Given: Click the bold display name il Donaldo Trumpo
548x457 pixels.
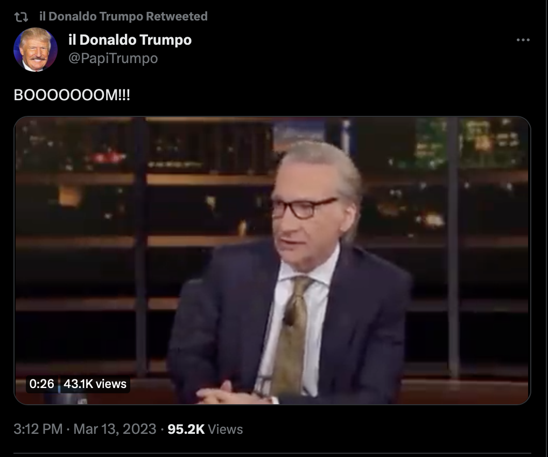Looking at the screenshot, I should point(130,39).
